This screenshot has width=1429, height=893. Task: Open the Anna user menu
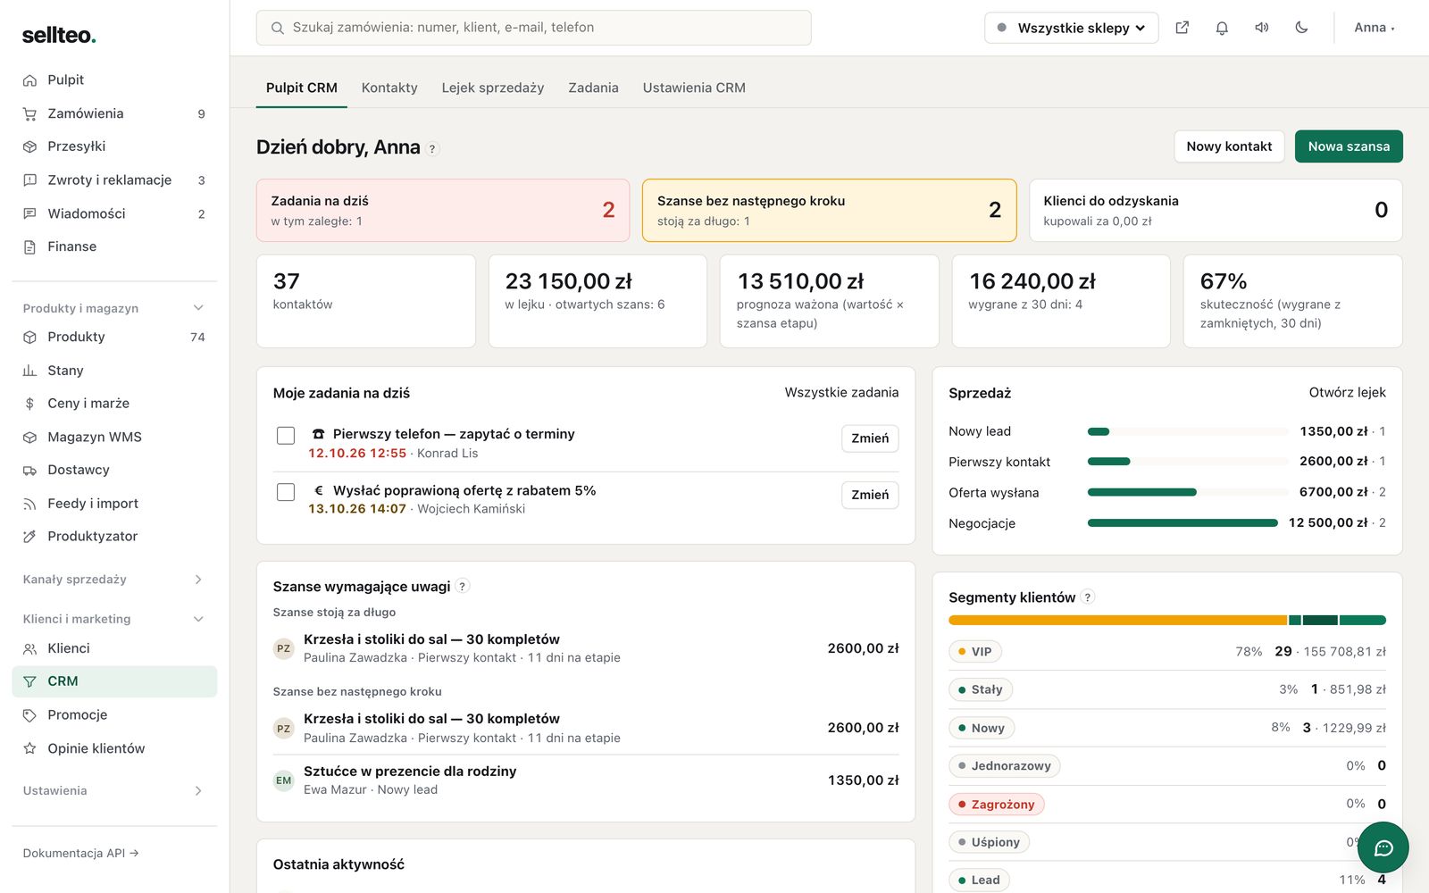[1374, 28]
